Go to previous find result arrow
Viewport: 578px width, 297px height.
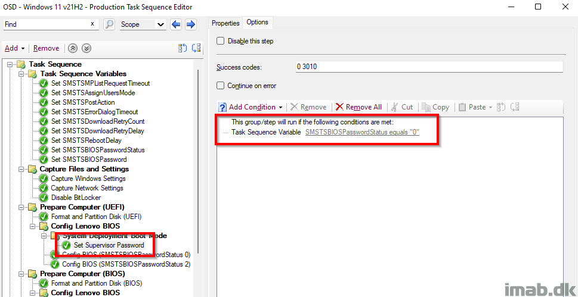(x=176, y=24)
